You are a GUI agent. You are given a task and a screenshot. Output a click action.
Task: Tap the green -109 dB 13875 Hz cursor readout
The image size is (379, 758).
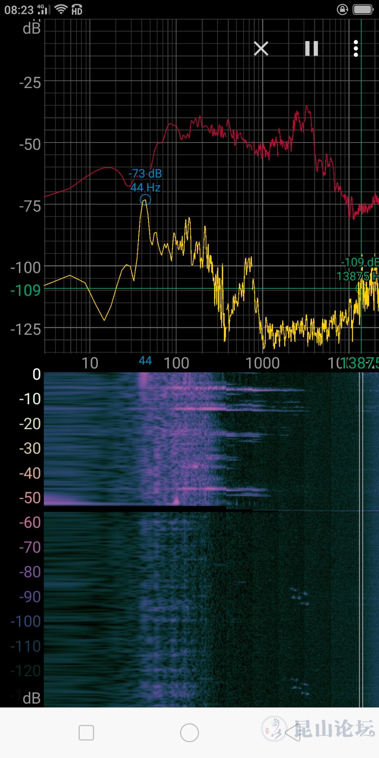coord(358,269)
